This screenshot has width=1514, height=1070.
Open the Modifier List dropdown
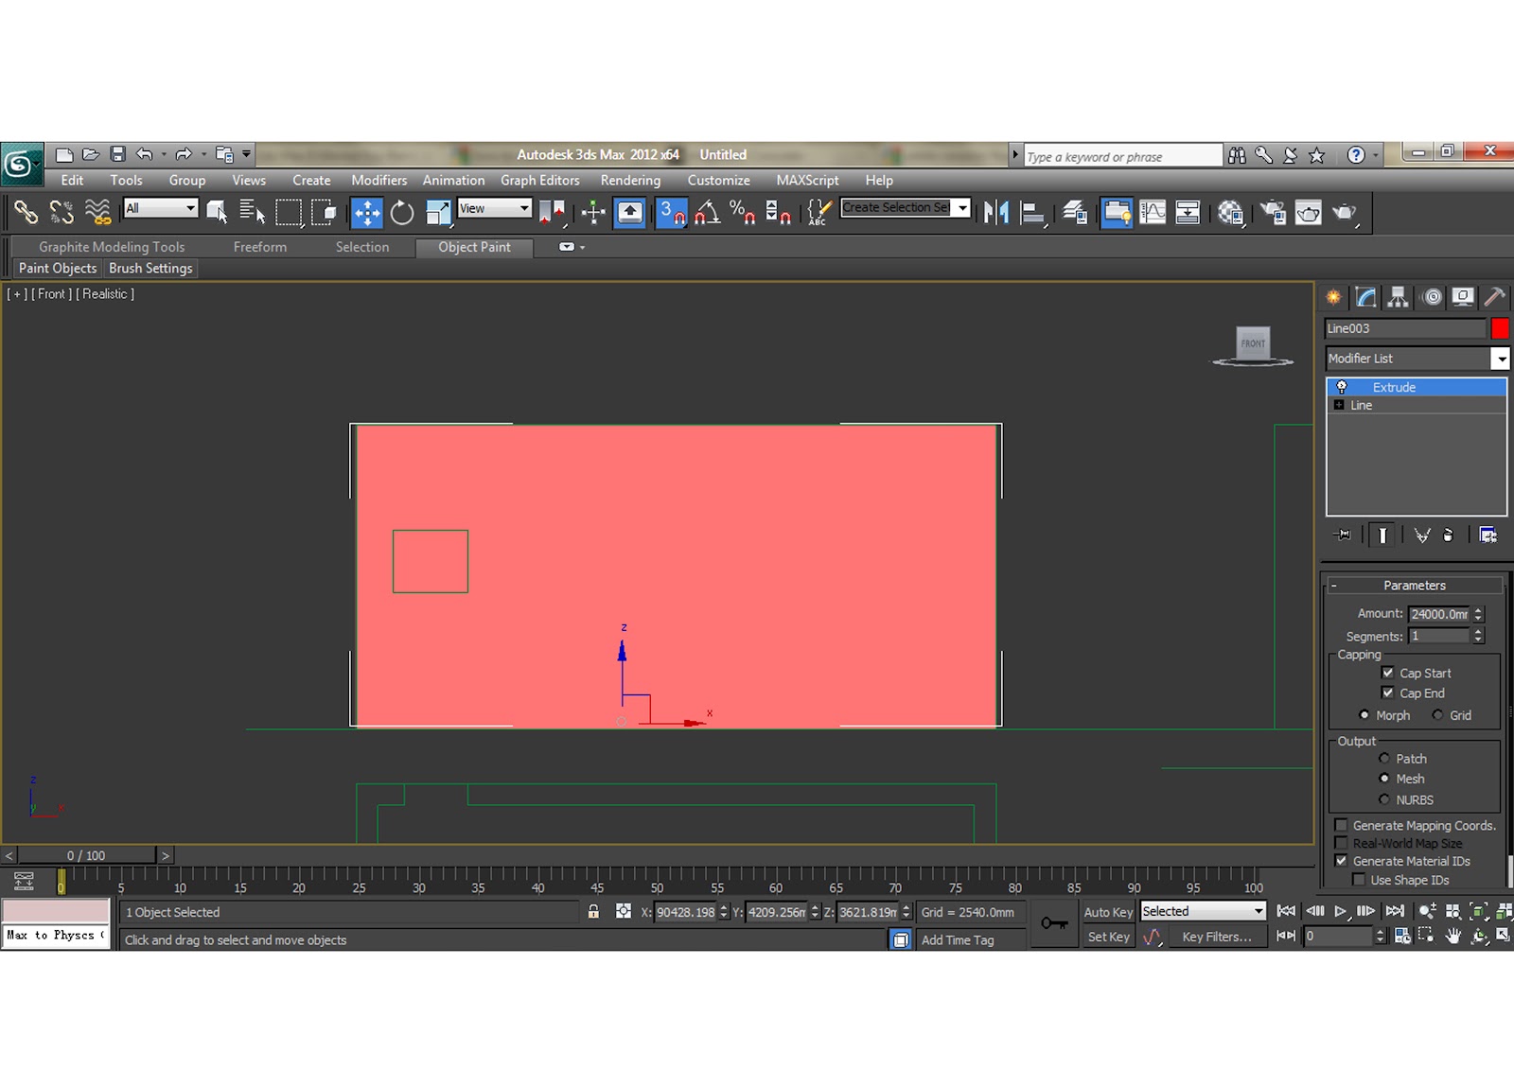(1502, 359)
